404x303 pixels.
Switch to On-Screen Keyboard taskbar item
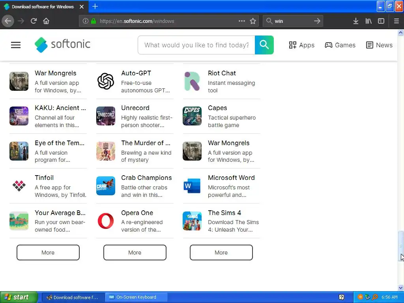point(136,297)
